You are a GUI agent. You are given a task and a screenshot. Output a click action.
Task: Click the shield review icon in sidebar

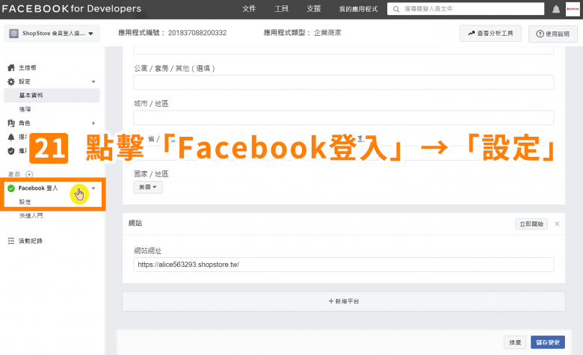click(x=11, y=150)
